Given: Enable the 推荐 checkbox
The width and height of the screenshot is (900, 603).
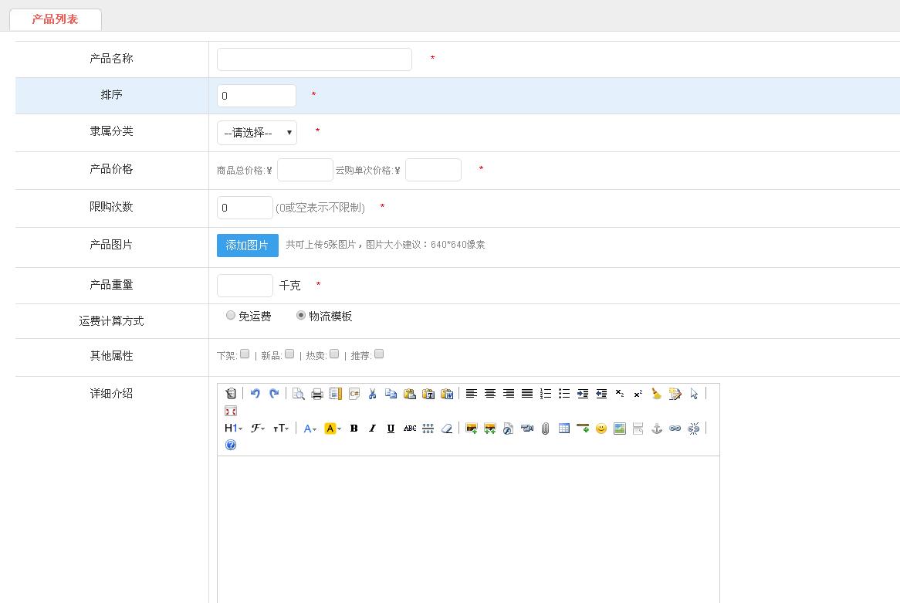Looking at the screenshot, I should pos(379,354).
